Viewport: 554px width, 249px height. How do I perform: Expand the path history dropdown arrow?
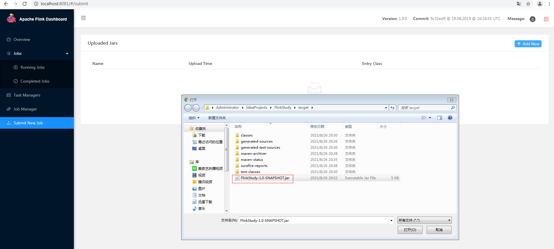coord(386,108)
